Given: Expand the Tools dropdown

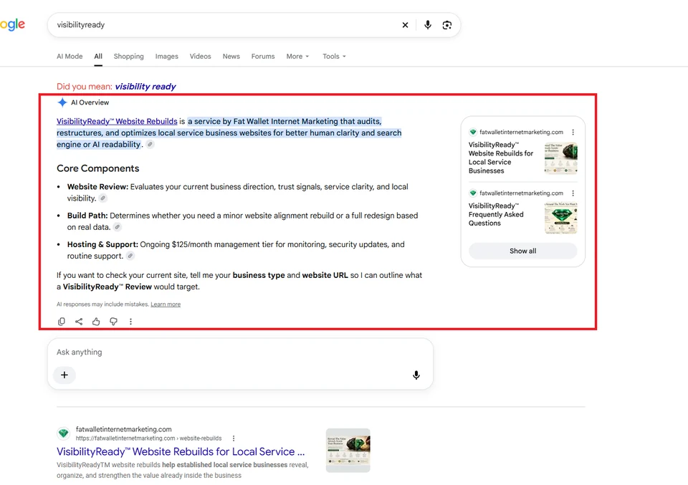Looking at the screenshot, I should (334, 57).
